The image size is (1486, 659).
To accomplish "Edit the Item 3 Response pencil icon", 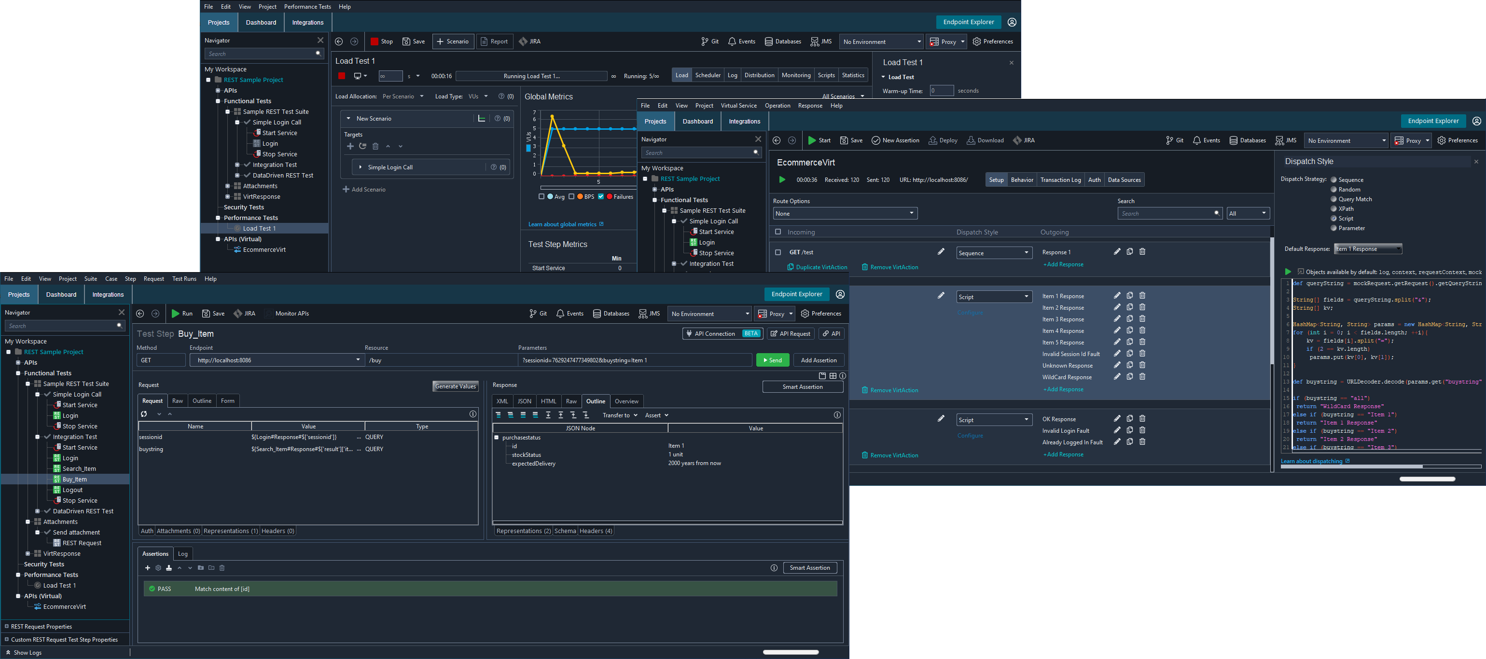I will pos(1117,319).
